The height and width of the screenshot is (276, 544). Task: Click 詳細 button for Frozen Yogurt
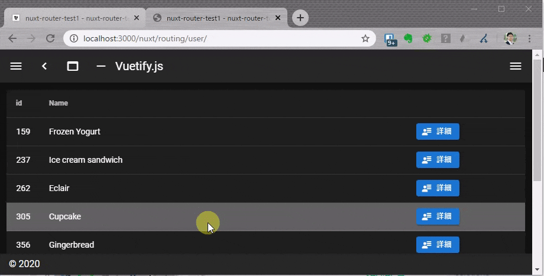(x=438, y=132)
